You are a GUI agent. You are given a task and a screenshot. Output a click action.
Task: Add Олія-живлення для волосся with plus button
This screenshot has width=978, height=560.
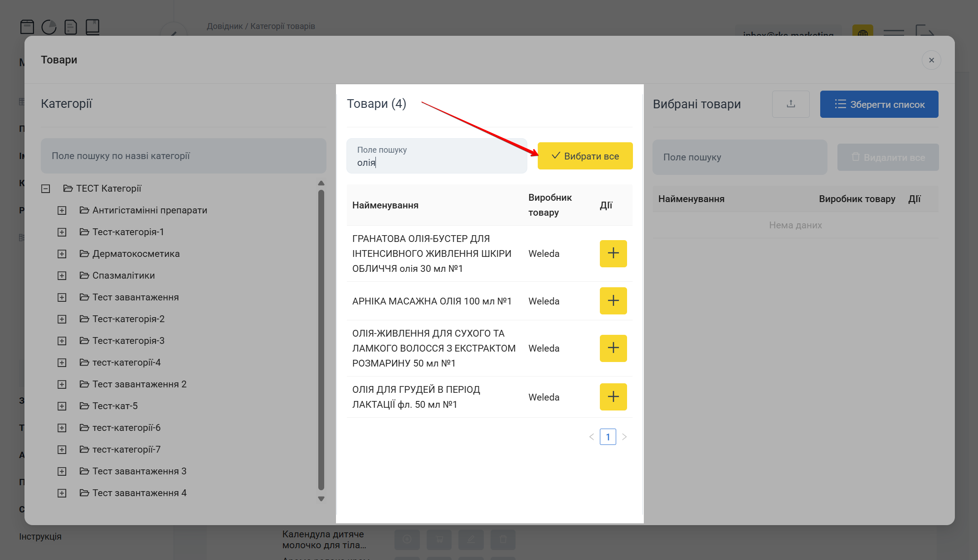613,348
